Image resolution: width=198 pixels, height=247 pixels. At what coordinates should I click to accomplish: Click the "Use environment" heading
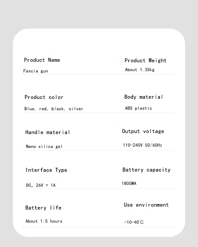point(146,205)
